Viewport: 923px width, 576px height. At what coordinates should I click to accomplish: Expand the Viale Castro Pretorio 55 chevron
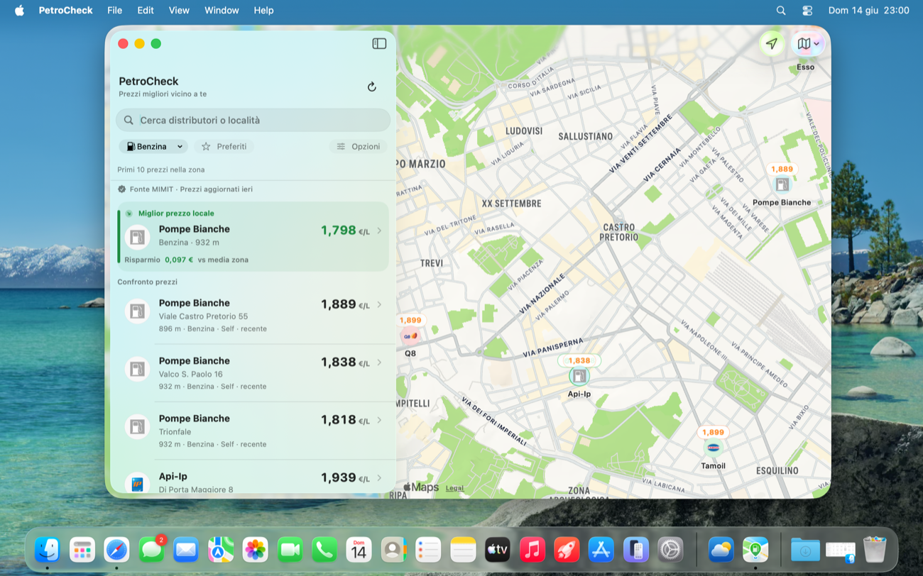tap(380, 304)
